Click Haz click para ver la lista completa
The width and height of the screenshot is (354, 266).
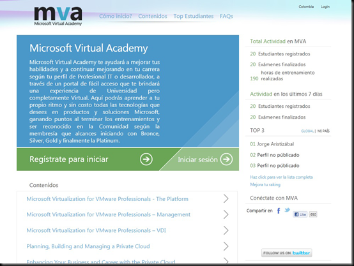point(281,177)
